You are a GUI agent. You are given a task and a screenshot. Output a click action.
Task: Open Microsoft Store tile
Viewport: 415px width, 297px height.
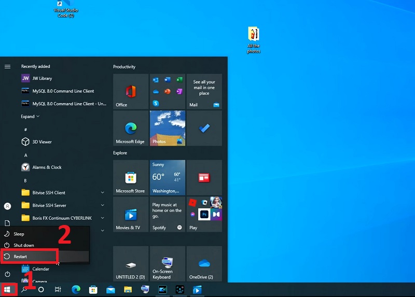click(x=131, y=178)
